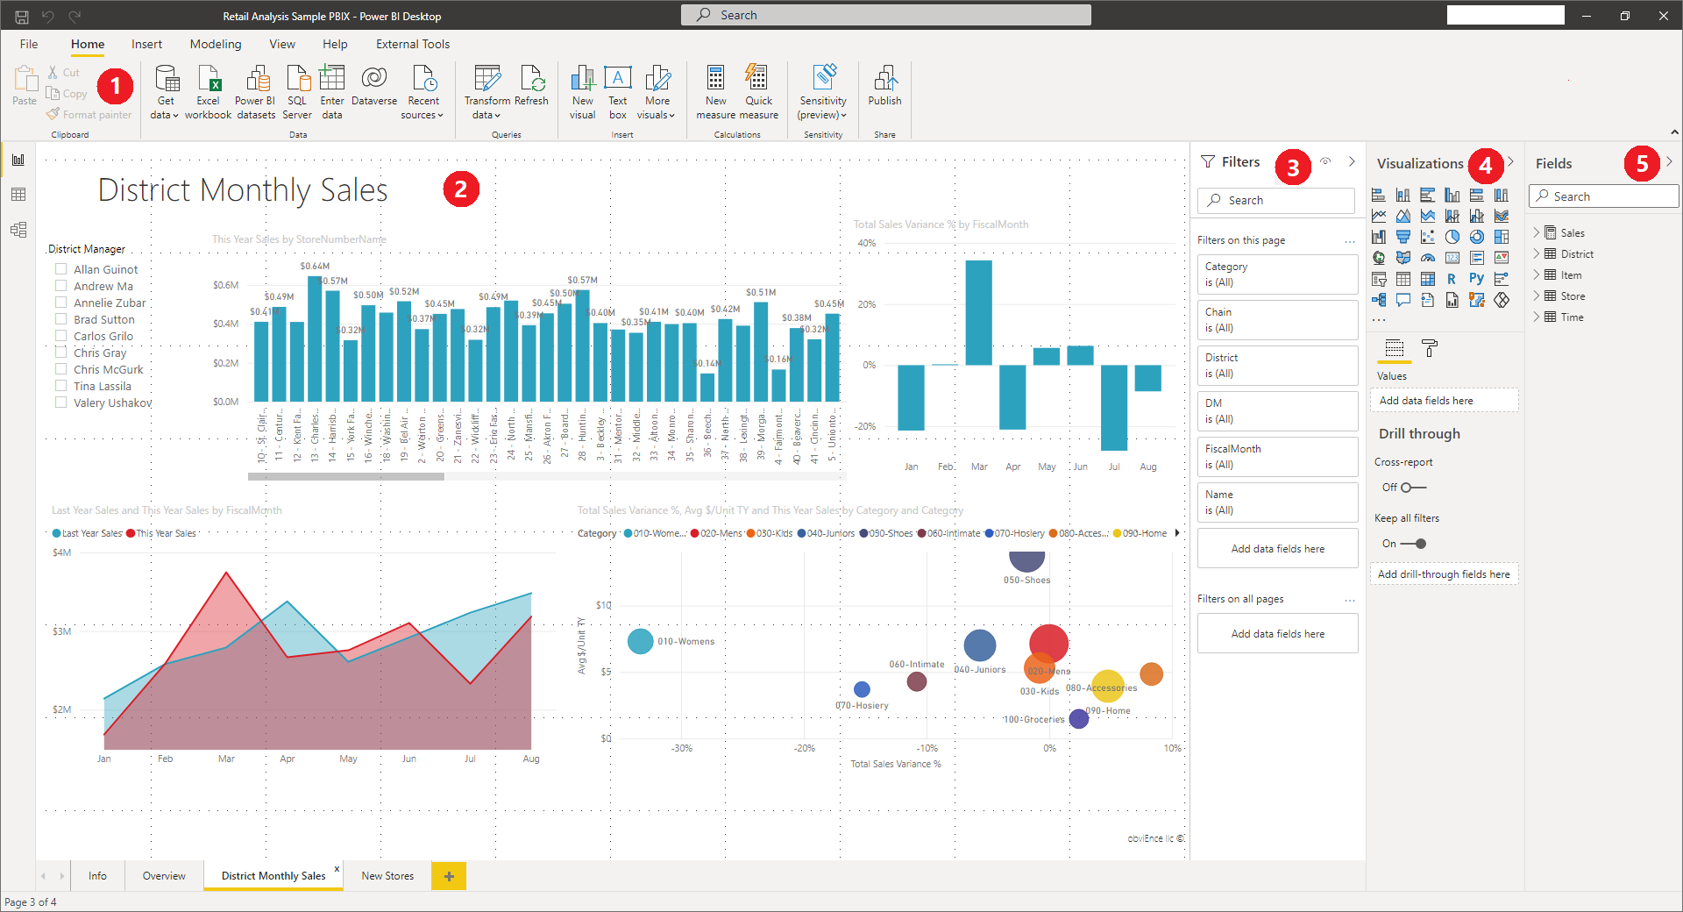
Task: Check the Annelie Zubar checkbox
Action: point(61,303)
